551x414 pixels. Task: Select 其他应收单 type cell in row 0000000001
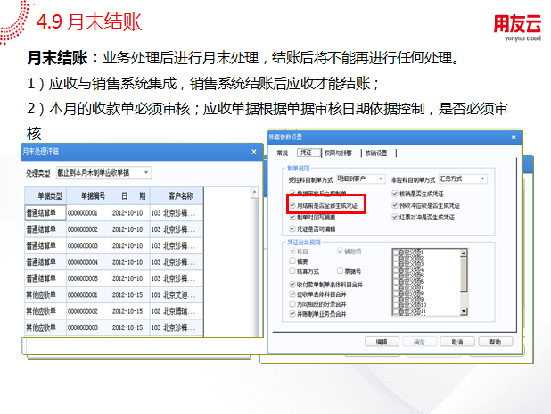45,294
